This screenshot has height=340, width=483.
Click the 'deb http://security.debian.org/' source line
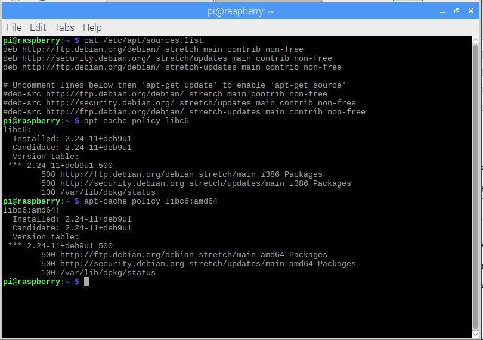pos(168,58)
